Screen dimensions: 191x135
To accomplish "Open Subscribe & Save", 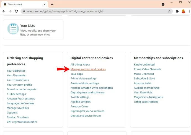I will click(x=144, y=79).
